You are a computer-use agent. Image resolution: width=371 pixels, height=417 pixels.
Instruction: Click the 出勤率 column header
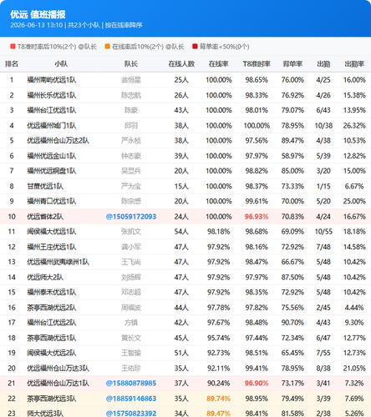click(x=354, y=64)
